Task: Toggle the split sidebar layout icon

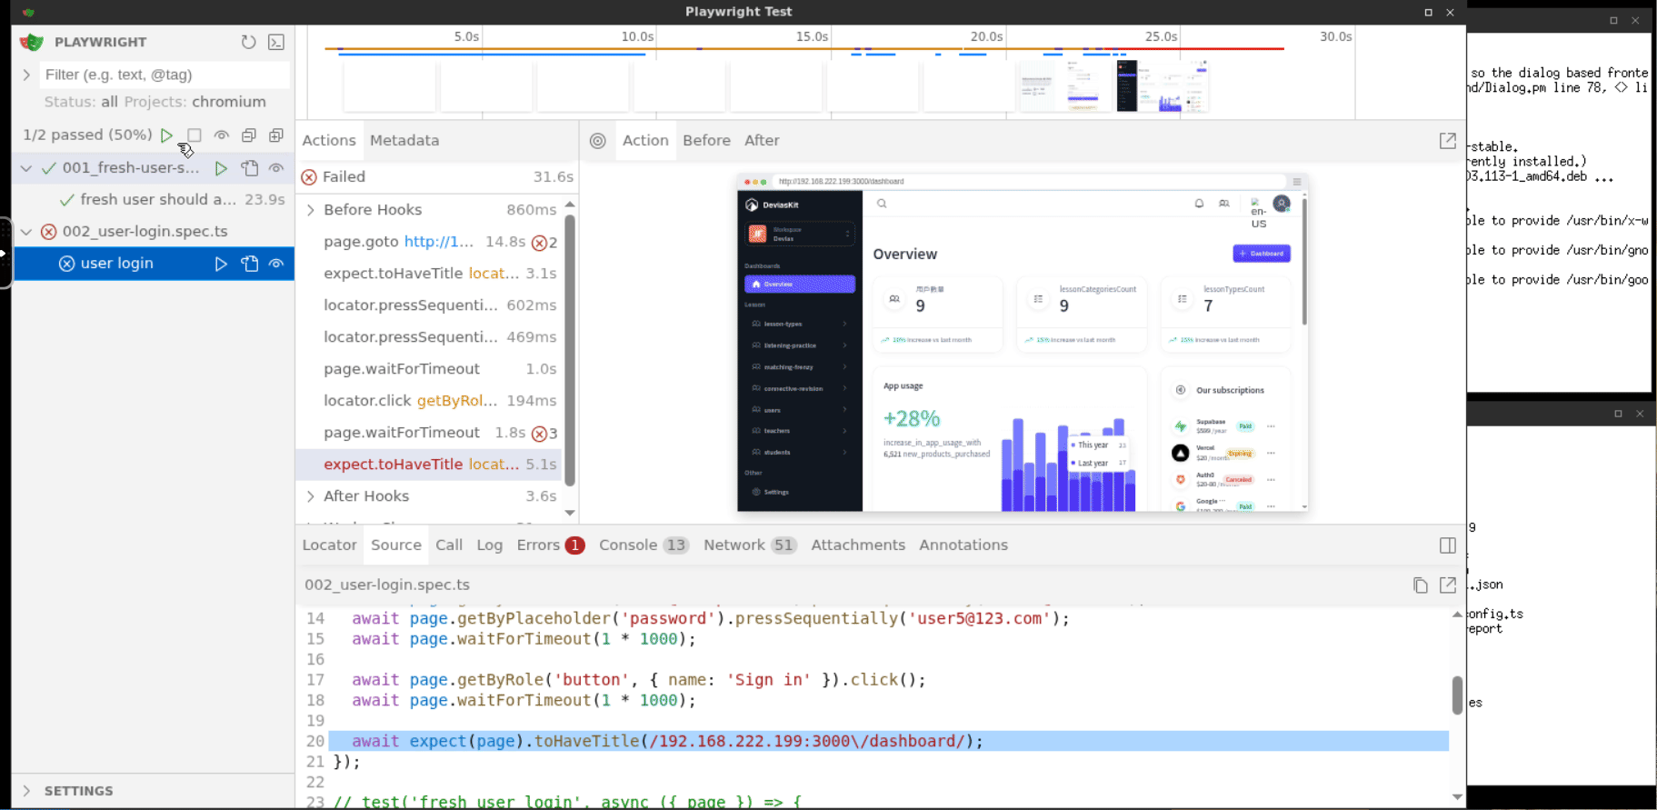Action: (1447, 545)
